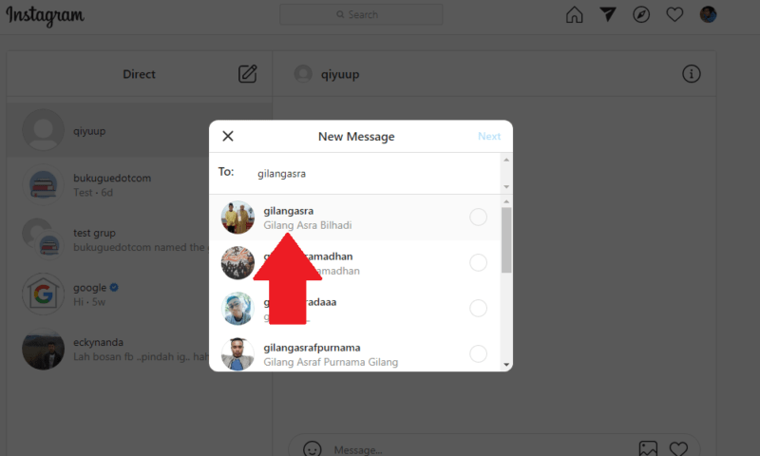Close the New Message dialog
The width and height of the screenshot is (760, 456).
click(228, 136)
